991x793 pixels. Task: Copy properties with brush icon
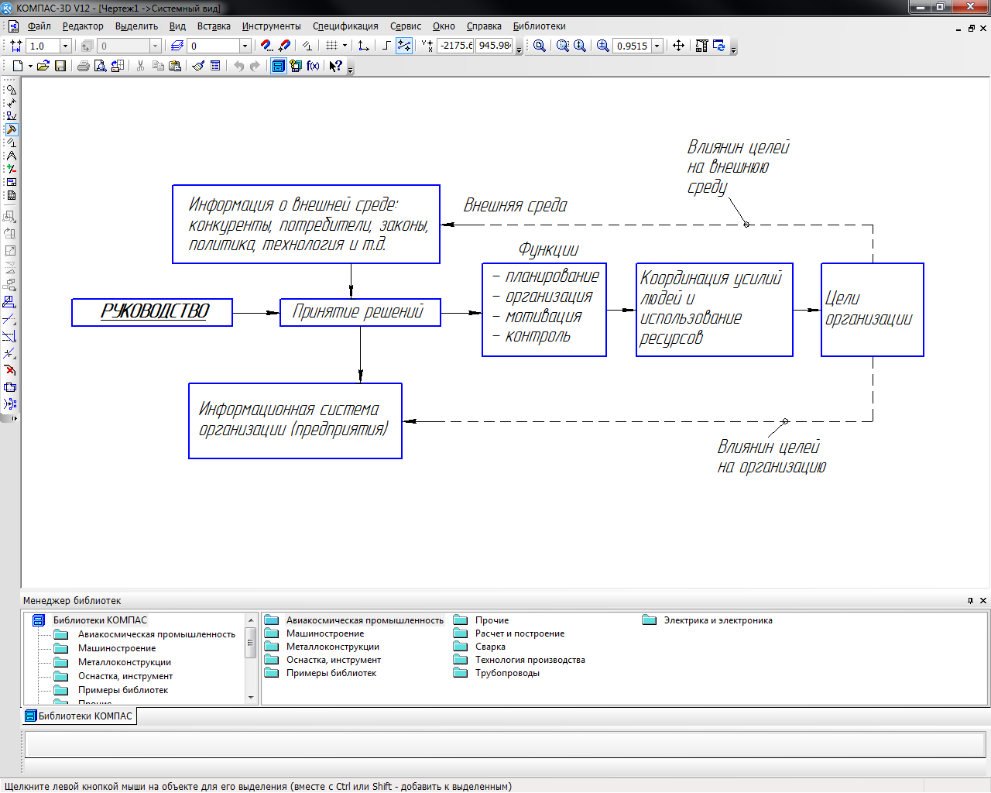click(x=198, y=66)
